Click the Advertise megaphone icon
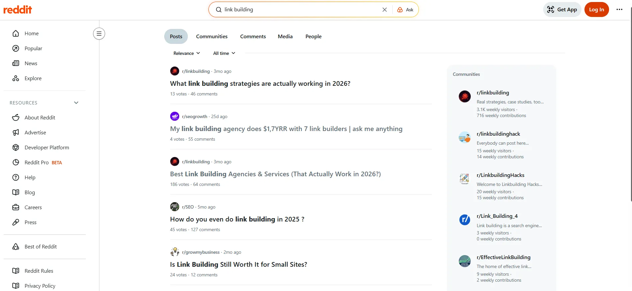Viewport: 632px width, 291px height. point(16,133)
